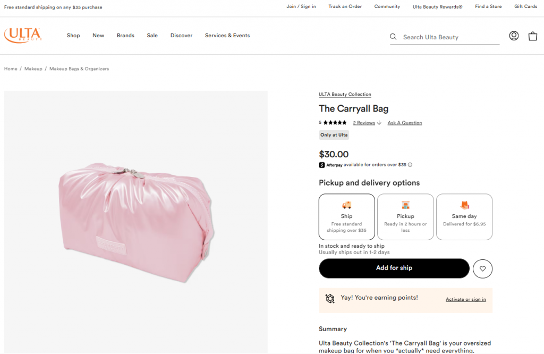Open the Activate or sign in link
The width and height of the screenshot is (544, 354).
pyautogui.click(x=466, y=299)
